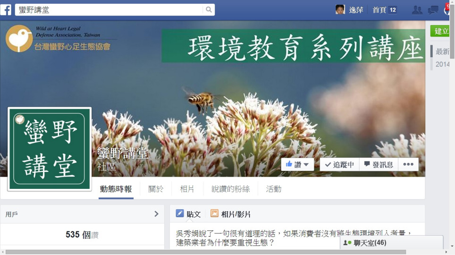Click the 貼文 pencil icon
Screen dimensions: 455x255
[x=180, y=213]
